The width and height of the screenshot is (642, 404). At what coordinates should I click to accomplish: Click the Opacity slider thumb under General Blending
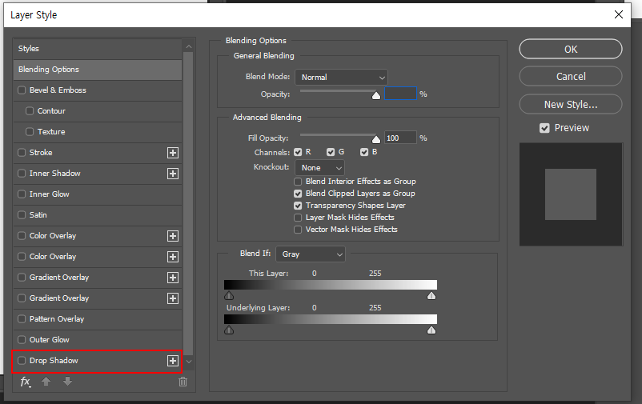click(376, 95)
